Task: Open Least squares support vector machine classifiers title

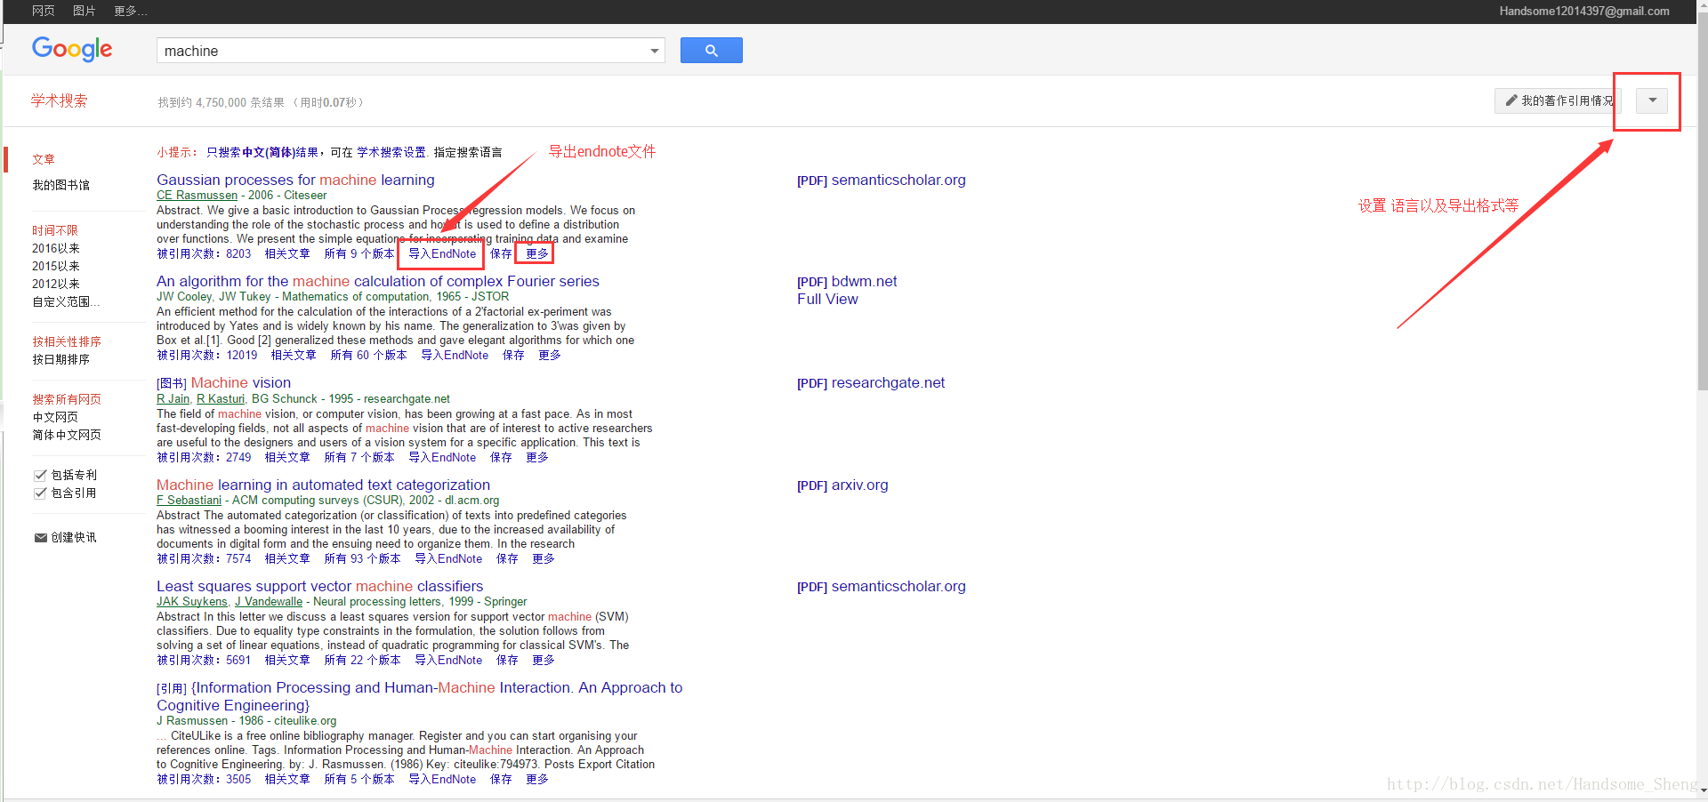Action: tap(320, 586)
